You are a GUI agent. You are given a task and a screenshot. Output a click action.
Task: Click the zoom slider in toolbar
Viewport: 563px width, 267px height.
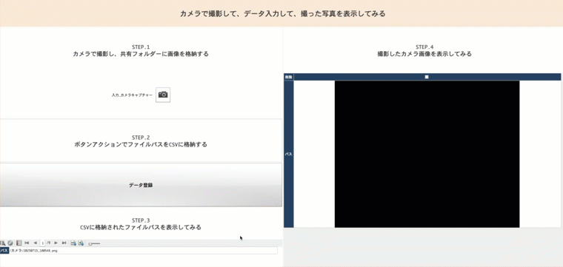94,243
